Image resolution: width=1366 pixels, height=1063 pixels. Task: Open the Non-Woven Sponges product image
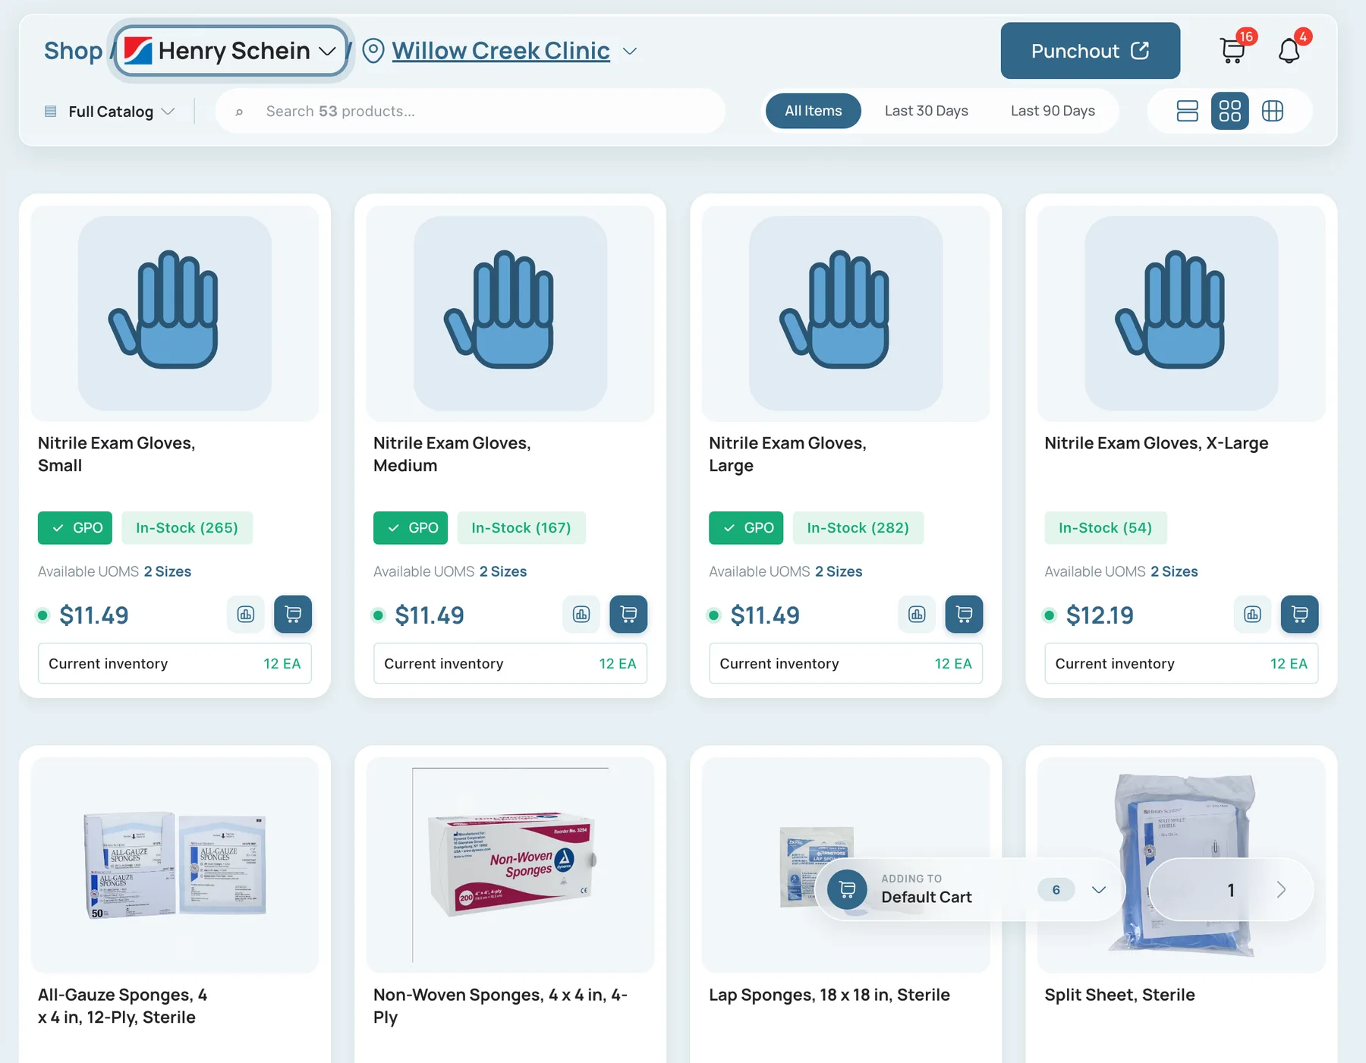point(510,865)
